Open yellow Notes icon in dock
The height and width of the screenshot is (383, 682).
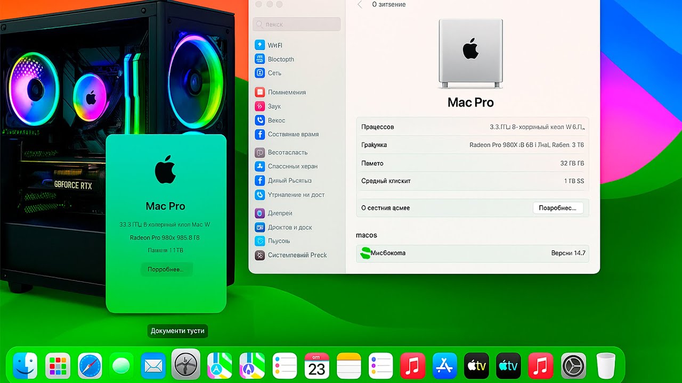pyautogui.click(x=349, y=365)
